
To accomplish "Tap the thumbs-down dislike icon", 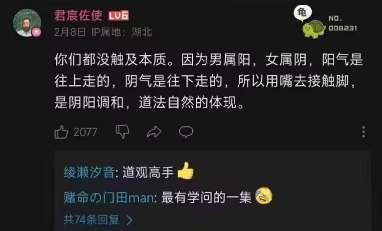I will coord(122,132).
